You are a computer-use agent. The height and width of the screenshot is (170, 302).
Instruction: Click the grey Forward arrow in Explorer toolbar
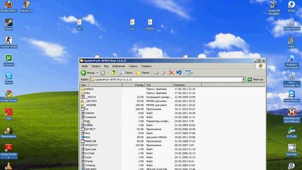[x=103, y=73]
